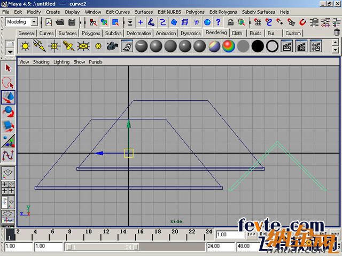Switch to select by object type mode

tap(104, 22)
